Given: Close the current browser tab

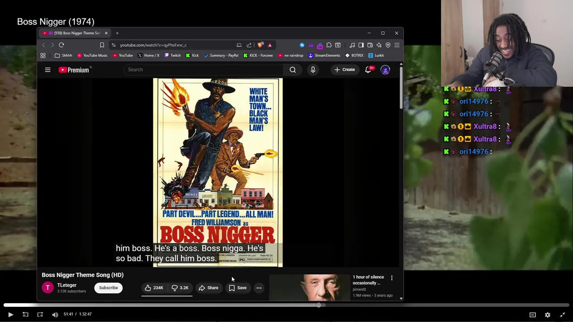Looking at the screenshot, I should pos(106,33).
